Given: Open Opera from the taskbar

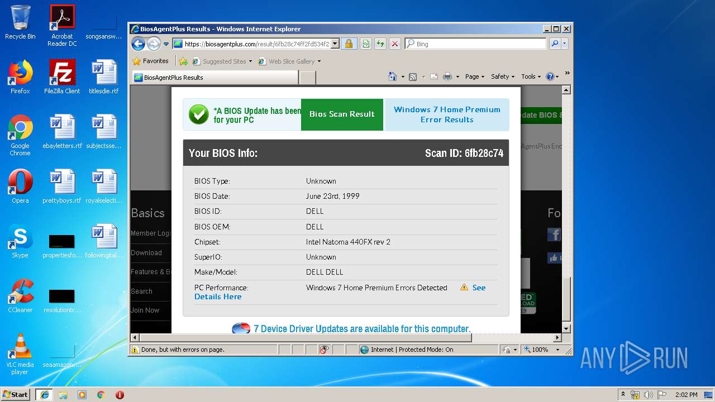Looking at the screenshot, I should (x=120, y=395).
